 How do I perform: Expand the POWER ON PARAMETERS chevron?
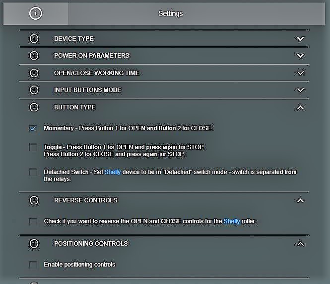[x=300, y=56]
